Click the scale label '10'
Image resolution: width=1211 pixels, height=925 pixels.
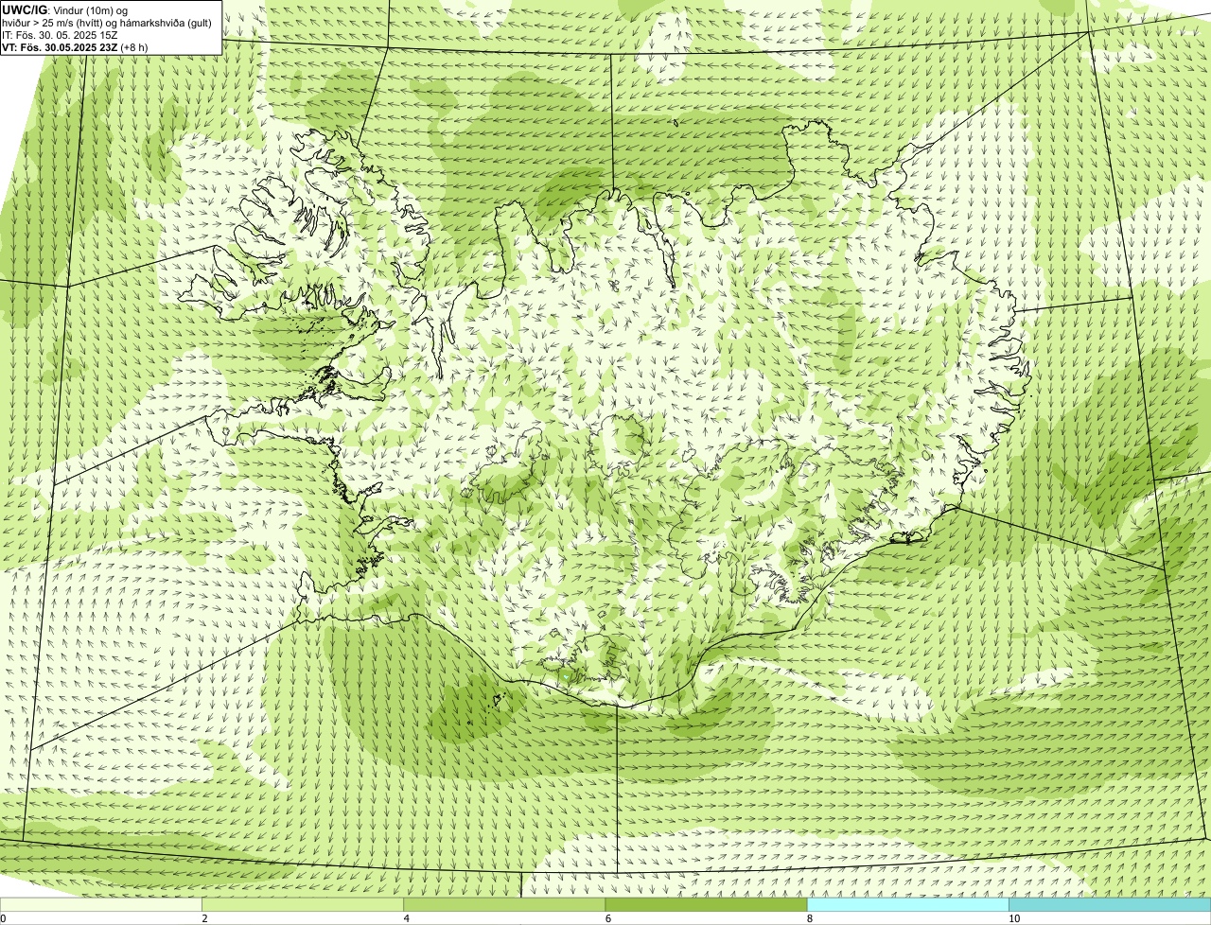[x=1014, y=918]
